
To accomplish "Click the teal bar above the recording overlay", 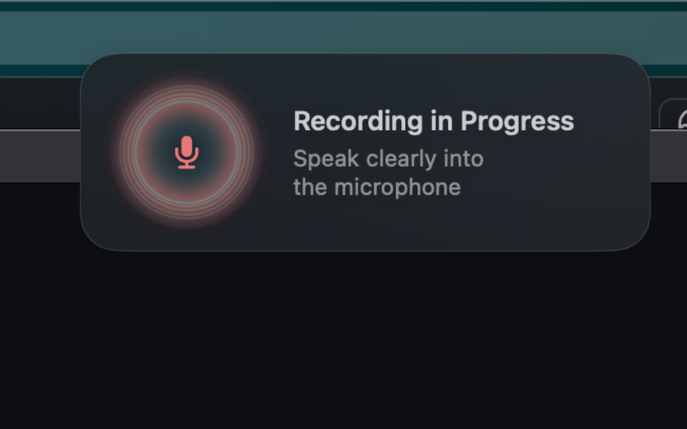I will click(x=343, y=34).
